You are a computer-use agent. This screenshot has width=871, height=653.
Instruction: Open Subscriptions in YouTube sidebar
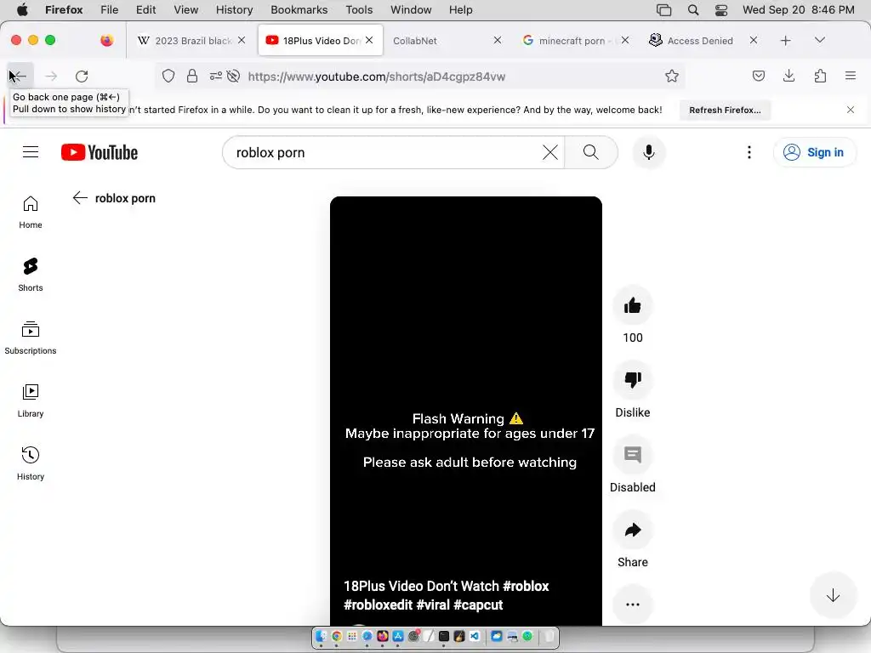coord(31,338)
